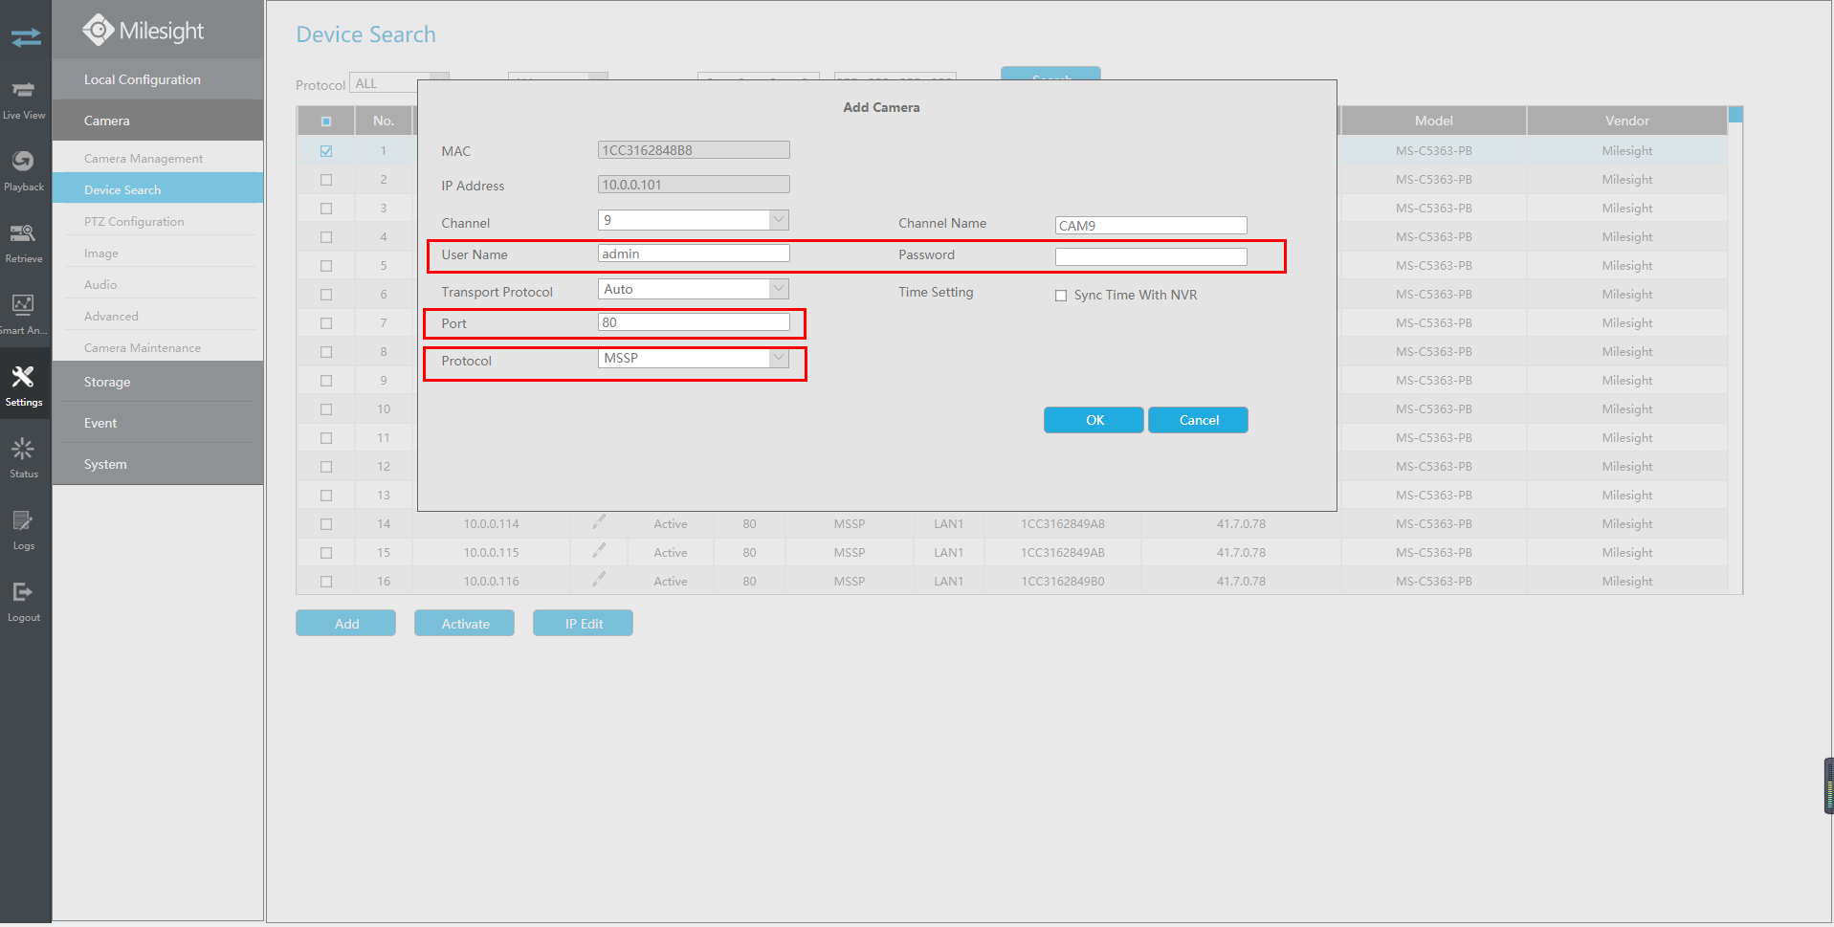
Task: Open the Smart Analysis sidebar icon
Action: (24, 315)
